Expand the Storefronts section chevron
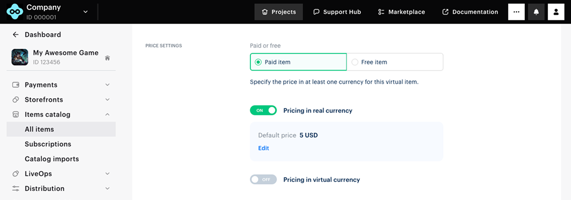 (x=108, y=100)
